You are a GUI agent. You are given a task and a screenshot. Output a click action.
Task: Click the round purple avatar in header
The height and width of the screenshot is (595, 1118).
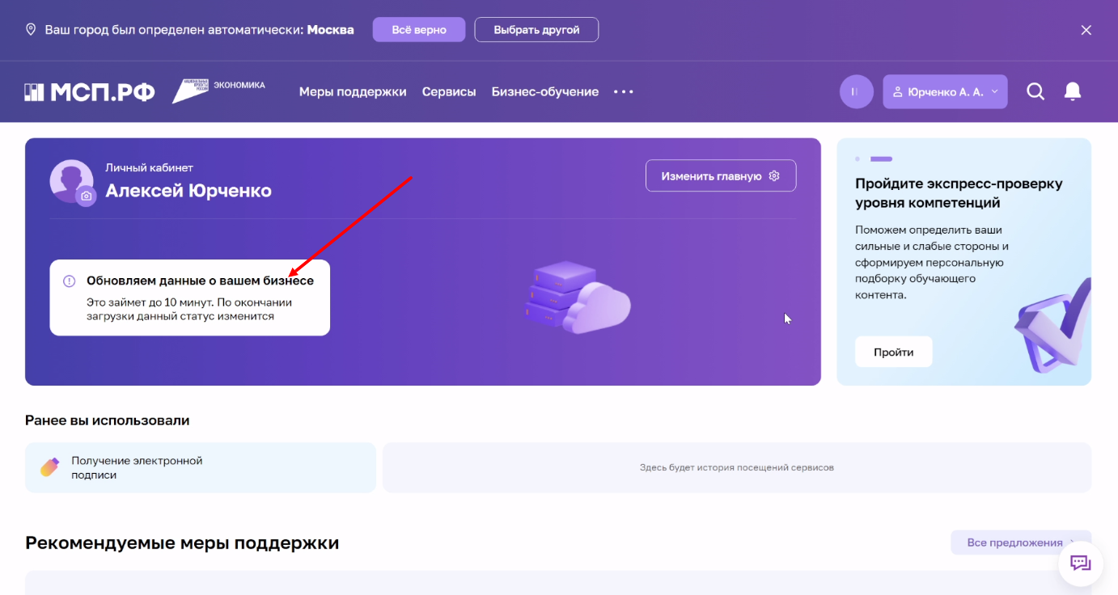point(857,92)
